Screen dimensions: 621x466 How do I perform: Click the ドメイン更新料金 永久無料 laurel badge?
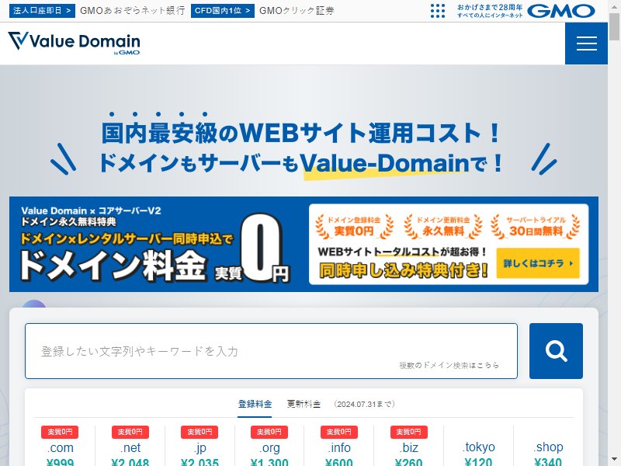coord(443,227)
